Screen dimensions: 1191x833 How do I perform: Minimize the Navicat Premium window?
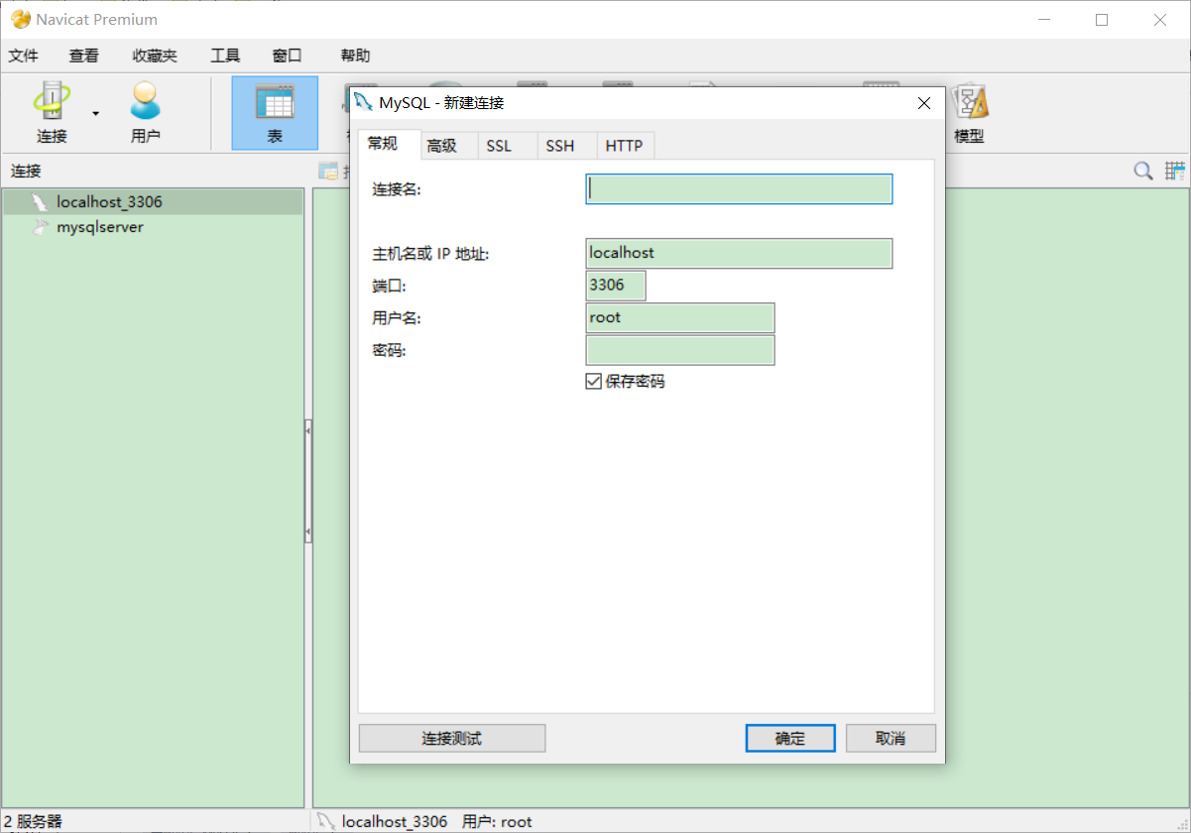tap(1043, 20)
